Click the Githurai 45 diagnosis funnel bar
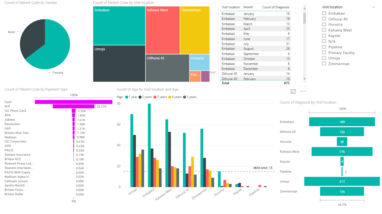This screenshot has width=382, height=214. click(342, 132)
